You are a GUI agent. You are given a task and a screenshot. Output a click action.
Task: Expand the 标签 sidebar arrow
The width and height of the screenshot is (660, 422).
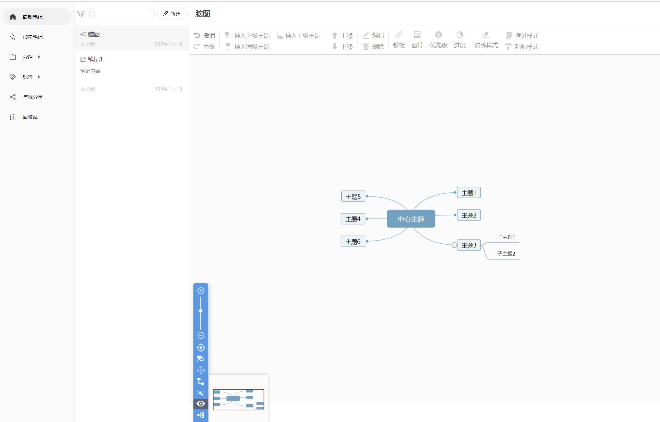coord(39,77)
